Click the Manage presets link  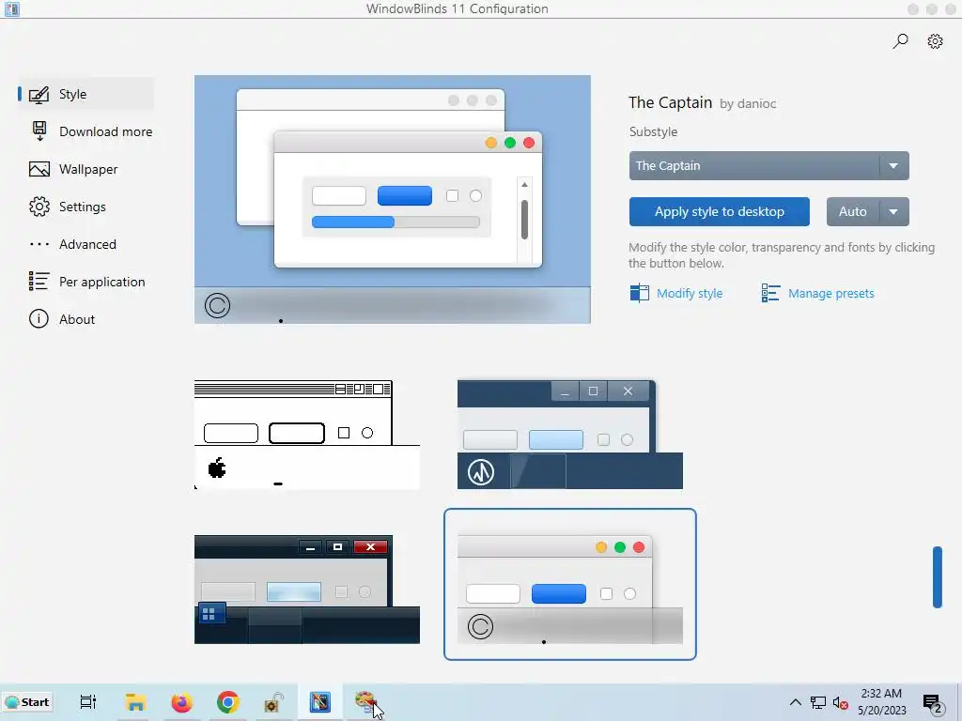coord(830,293)
